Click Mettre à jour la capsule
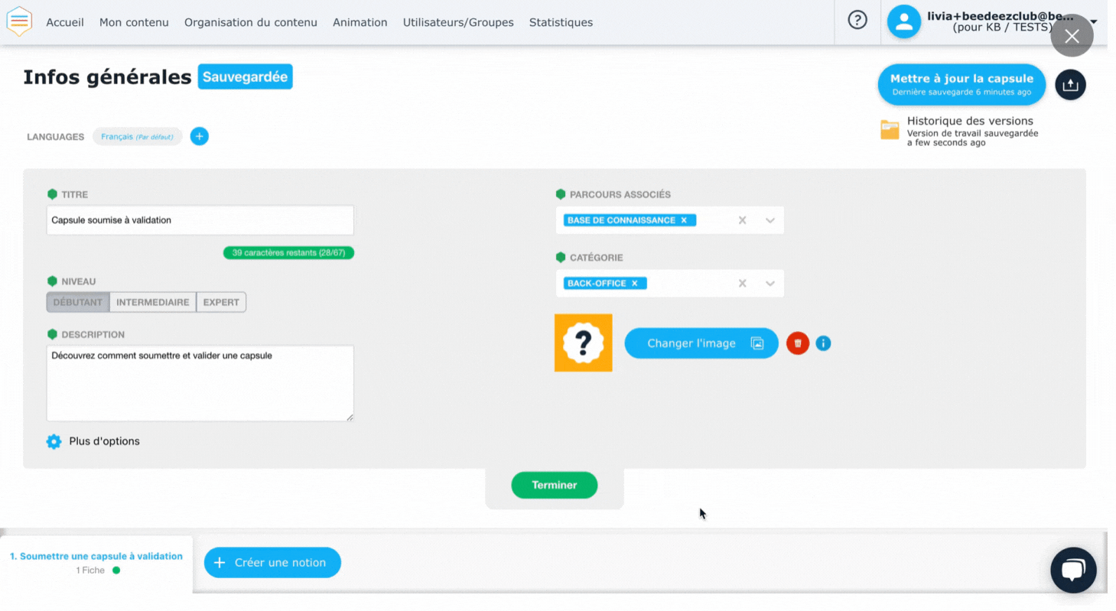The image size is (1116, 611). 961,84
